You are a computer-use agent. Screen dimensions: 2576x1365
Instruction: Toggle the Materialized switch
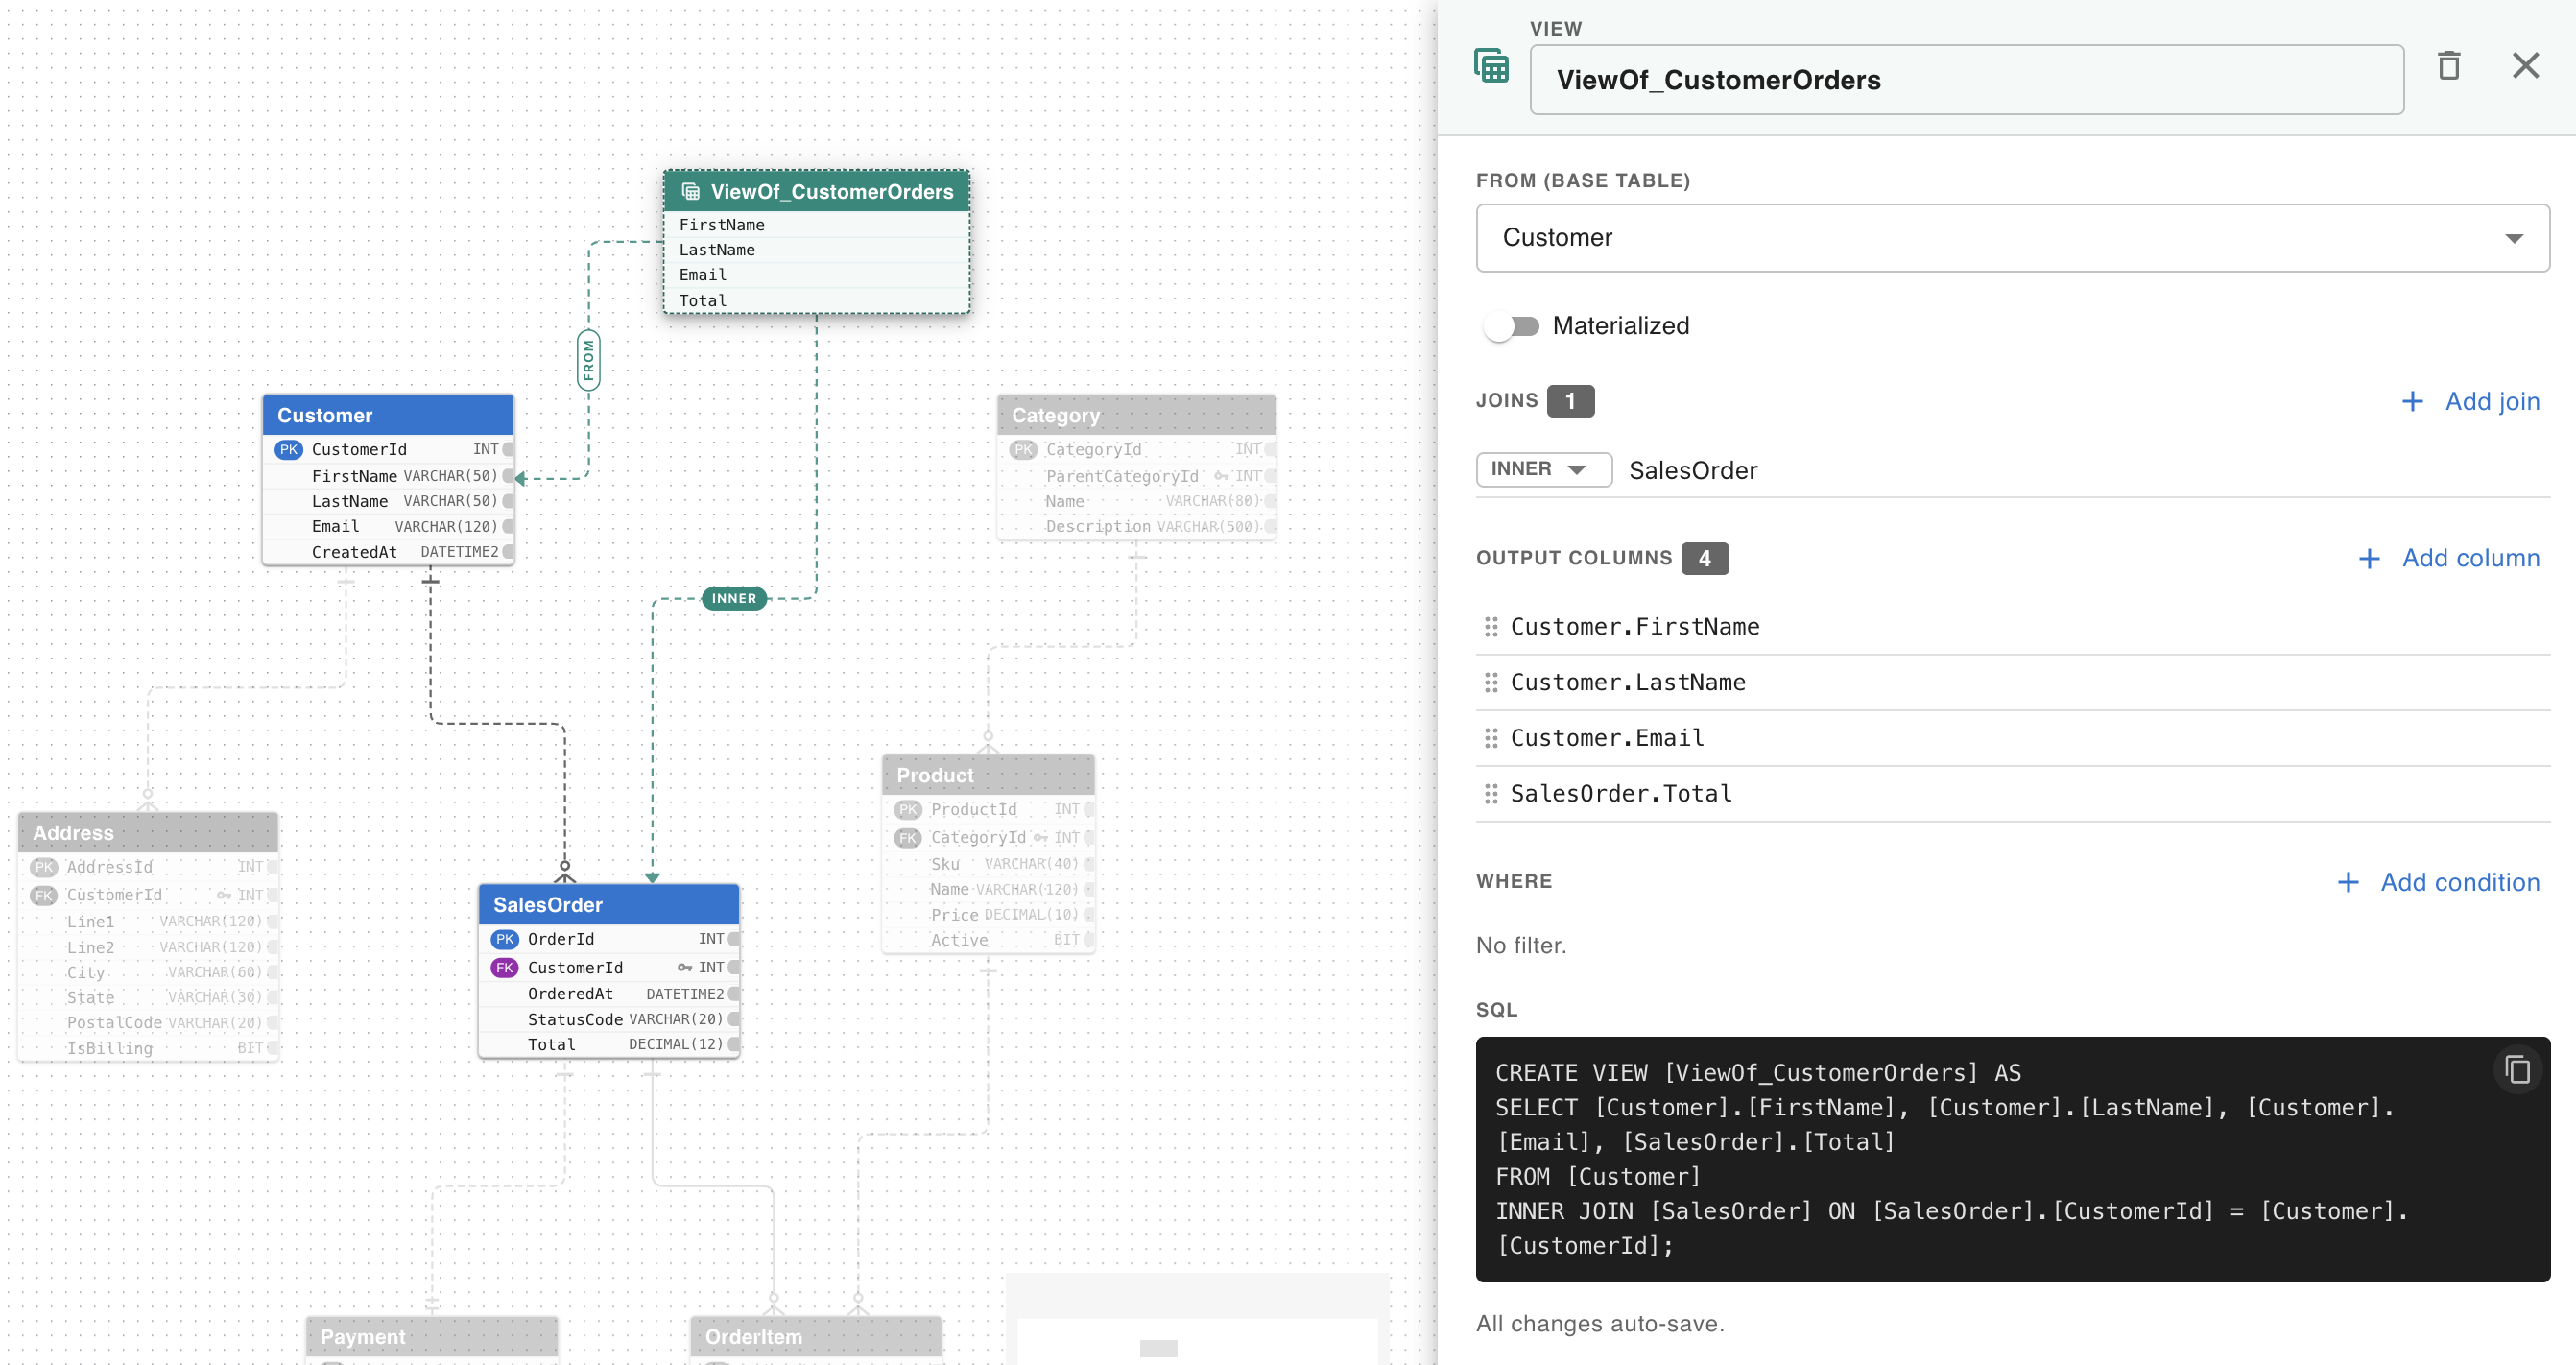pyautogui.click(x=1511, y=326)
